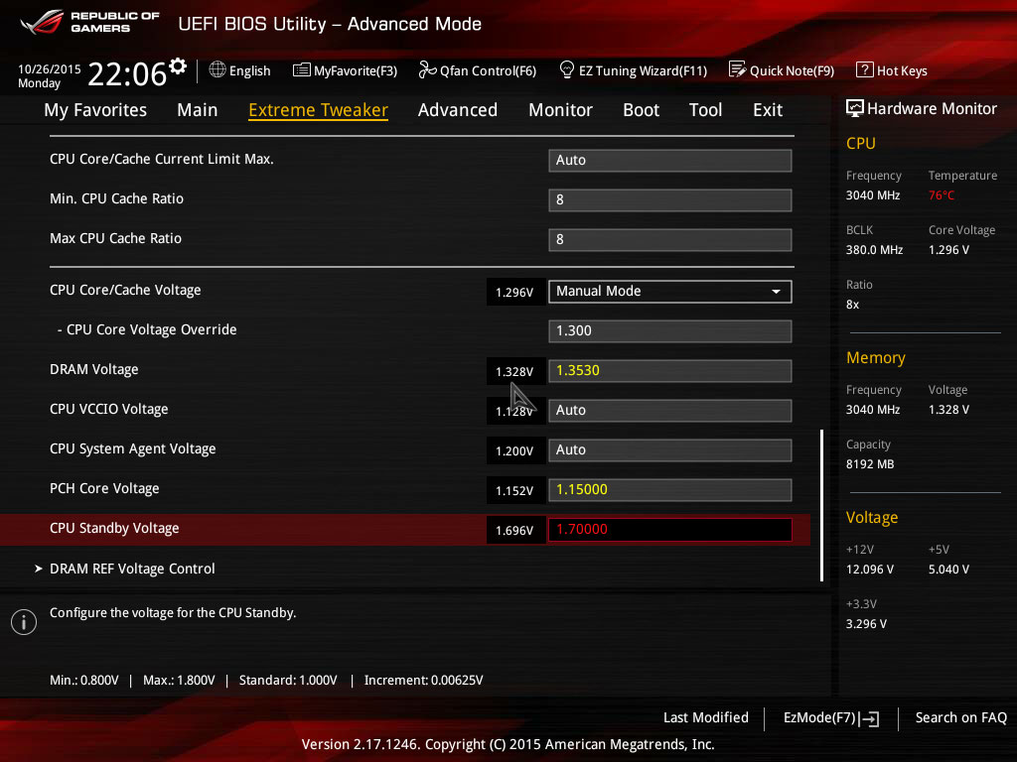
Task: Click the Min. CPU Cache Ratio field
Action: 670,200
